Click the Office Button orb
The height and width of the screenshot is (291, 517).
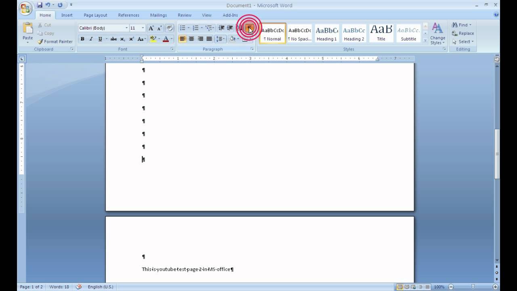tap(25, 8)
